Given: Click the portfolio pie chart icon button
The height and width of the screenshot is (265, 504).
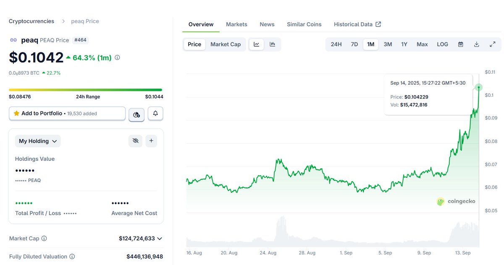Looking at the screenshot, I should click(x=136, y=114).
